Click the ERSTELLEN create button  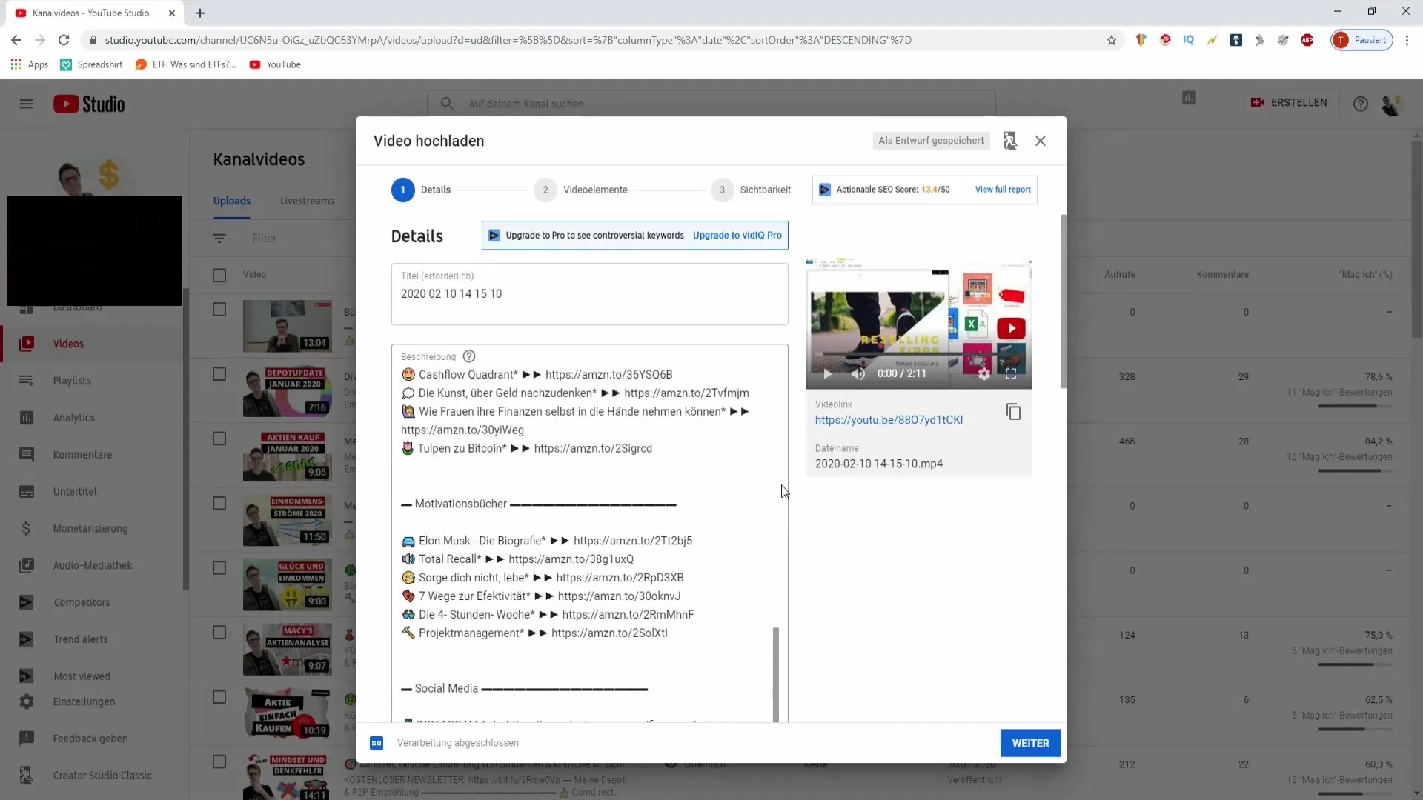click(1290, 103)
